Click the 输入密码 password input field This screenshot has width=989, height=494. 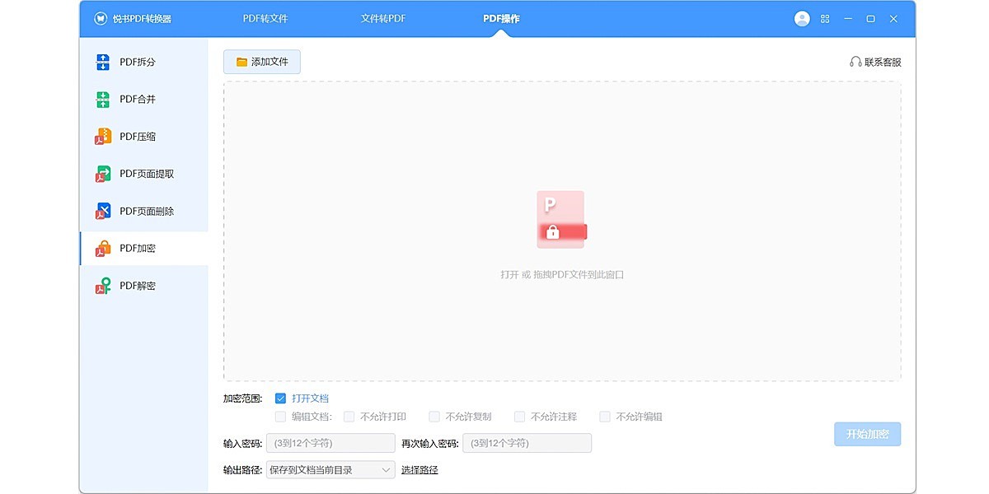click(330, 443)
